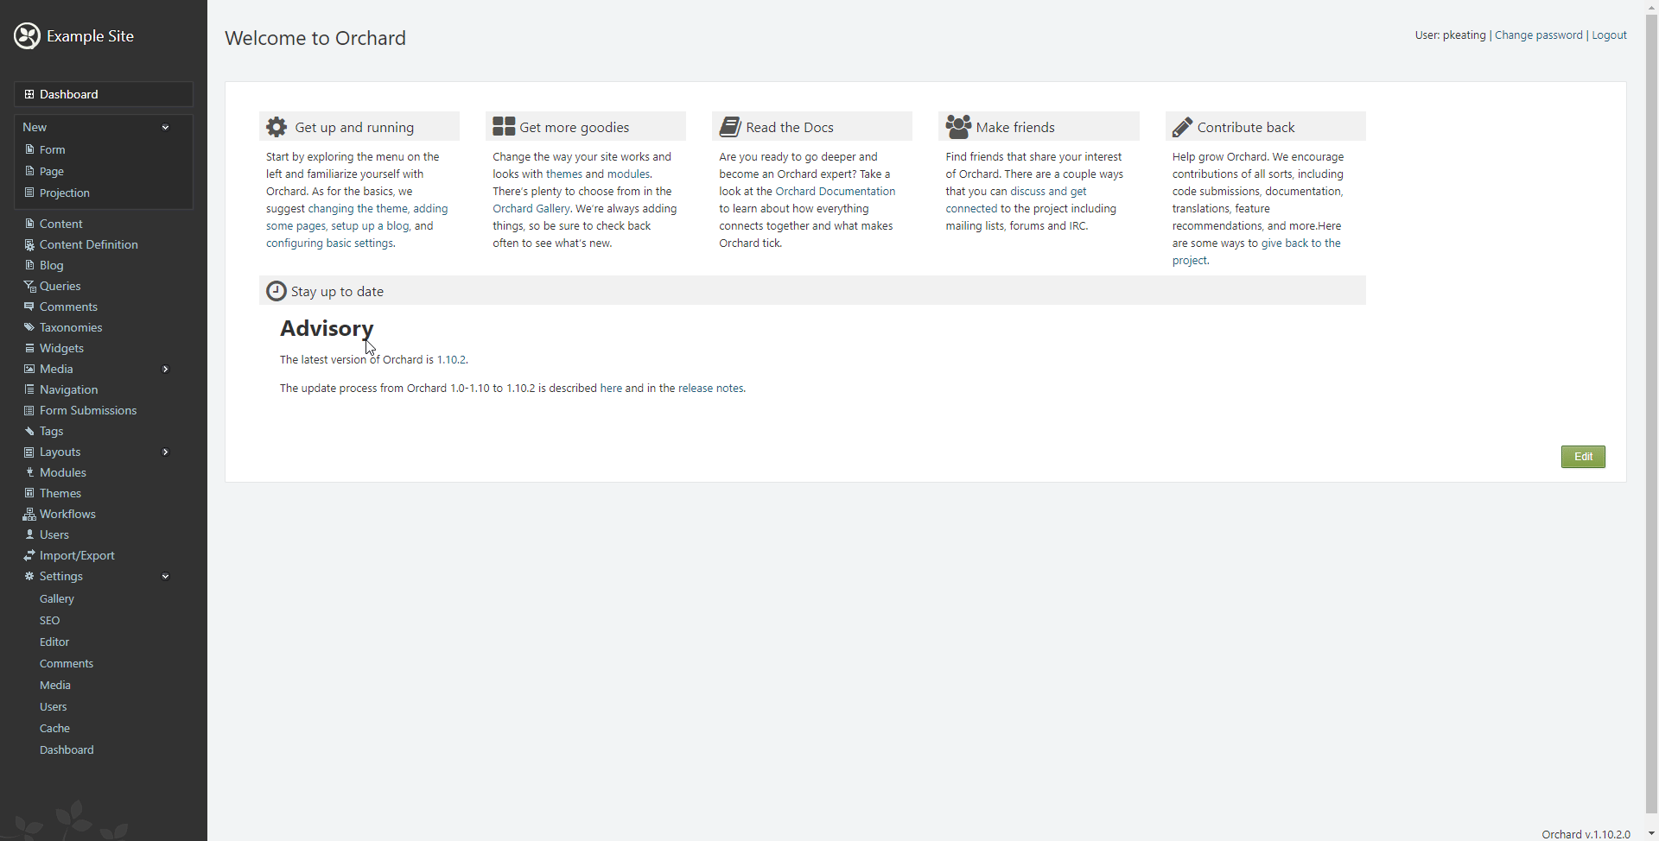Click the Layouts icon in sidebar
This screenshot has width=1659, height=841.
click(29, 452)
